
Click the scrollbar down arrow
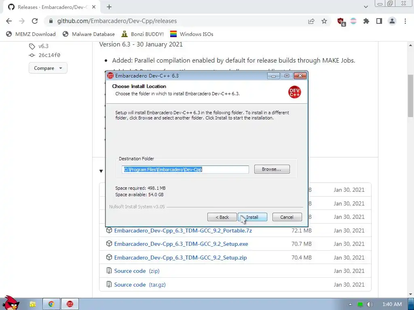coord(410,294)
